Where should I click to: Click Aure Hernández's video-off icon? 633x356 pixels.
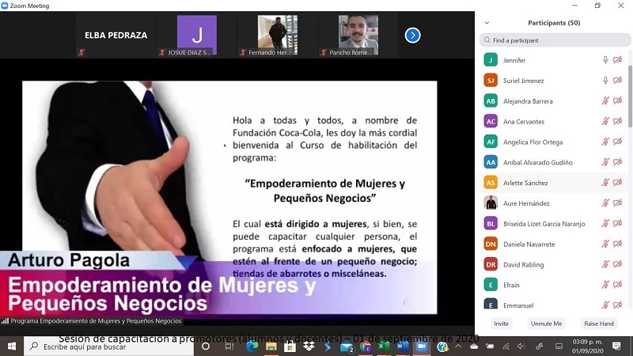(617, 203)
